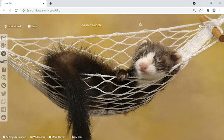Open a new tab with plus button
The height and width of the screenshot is (140, 224).
[x=50, y=3]
